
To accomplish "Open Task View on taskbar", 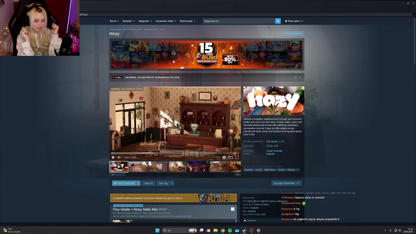I will [x=201, y=230].
